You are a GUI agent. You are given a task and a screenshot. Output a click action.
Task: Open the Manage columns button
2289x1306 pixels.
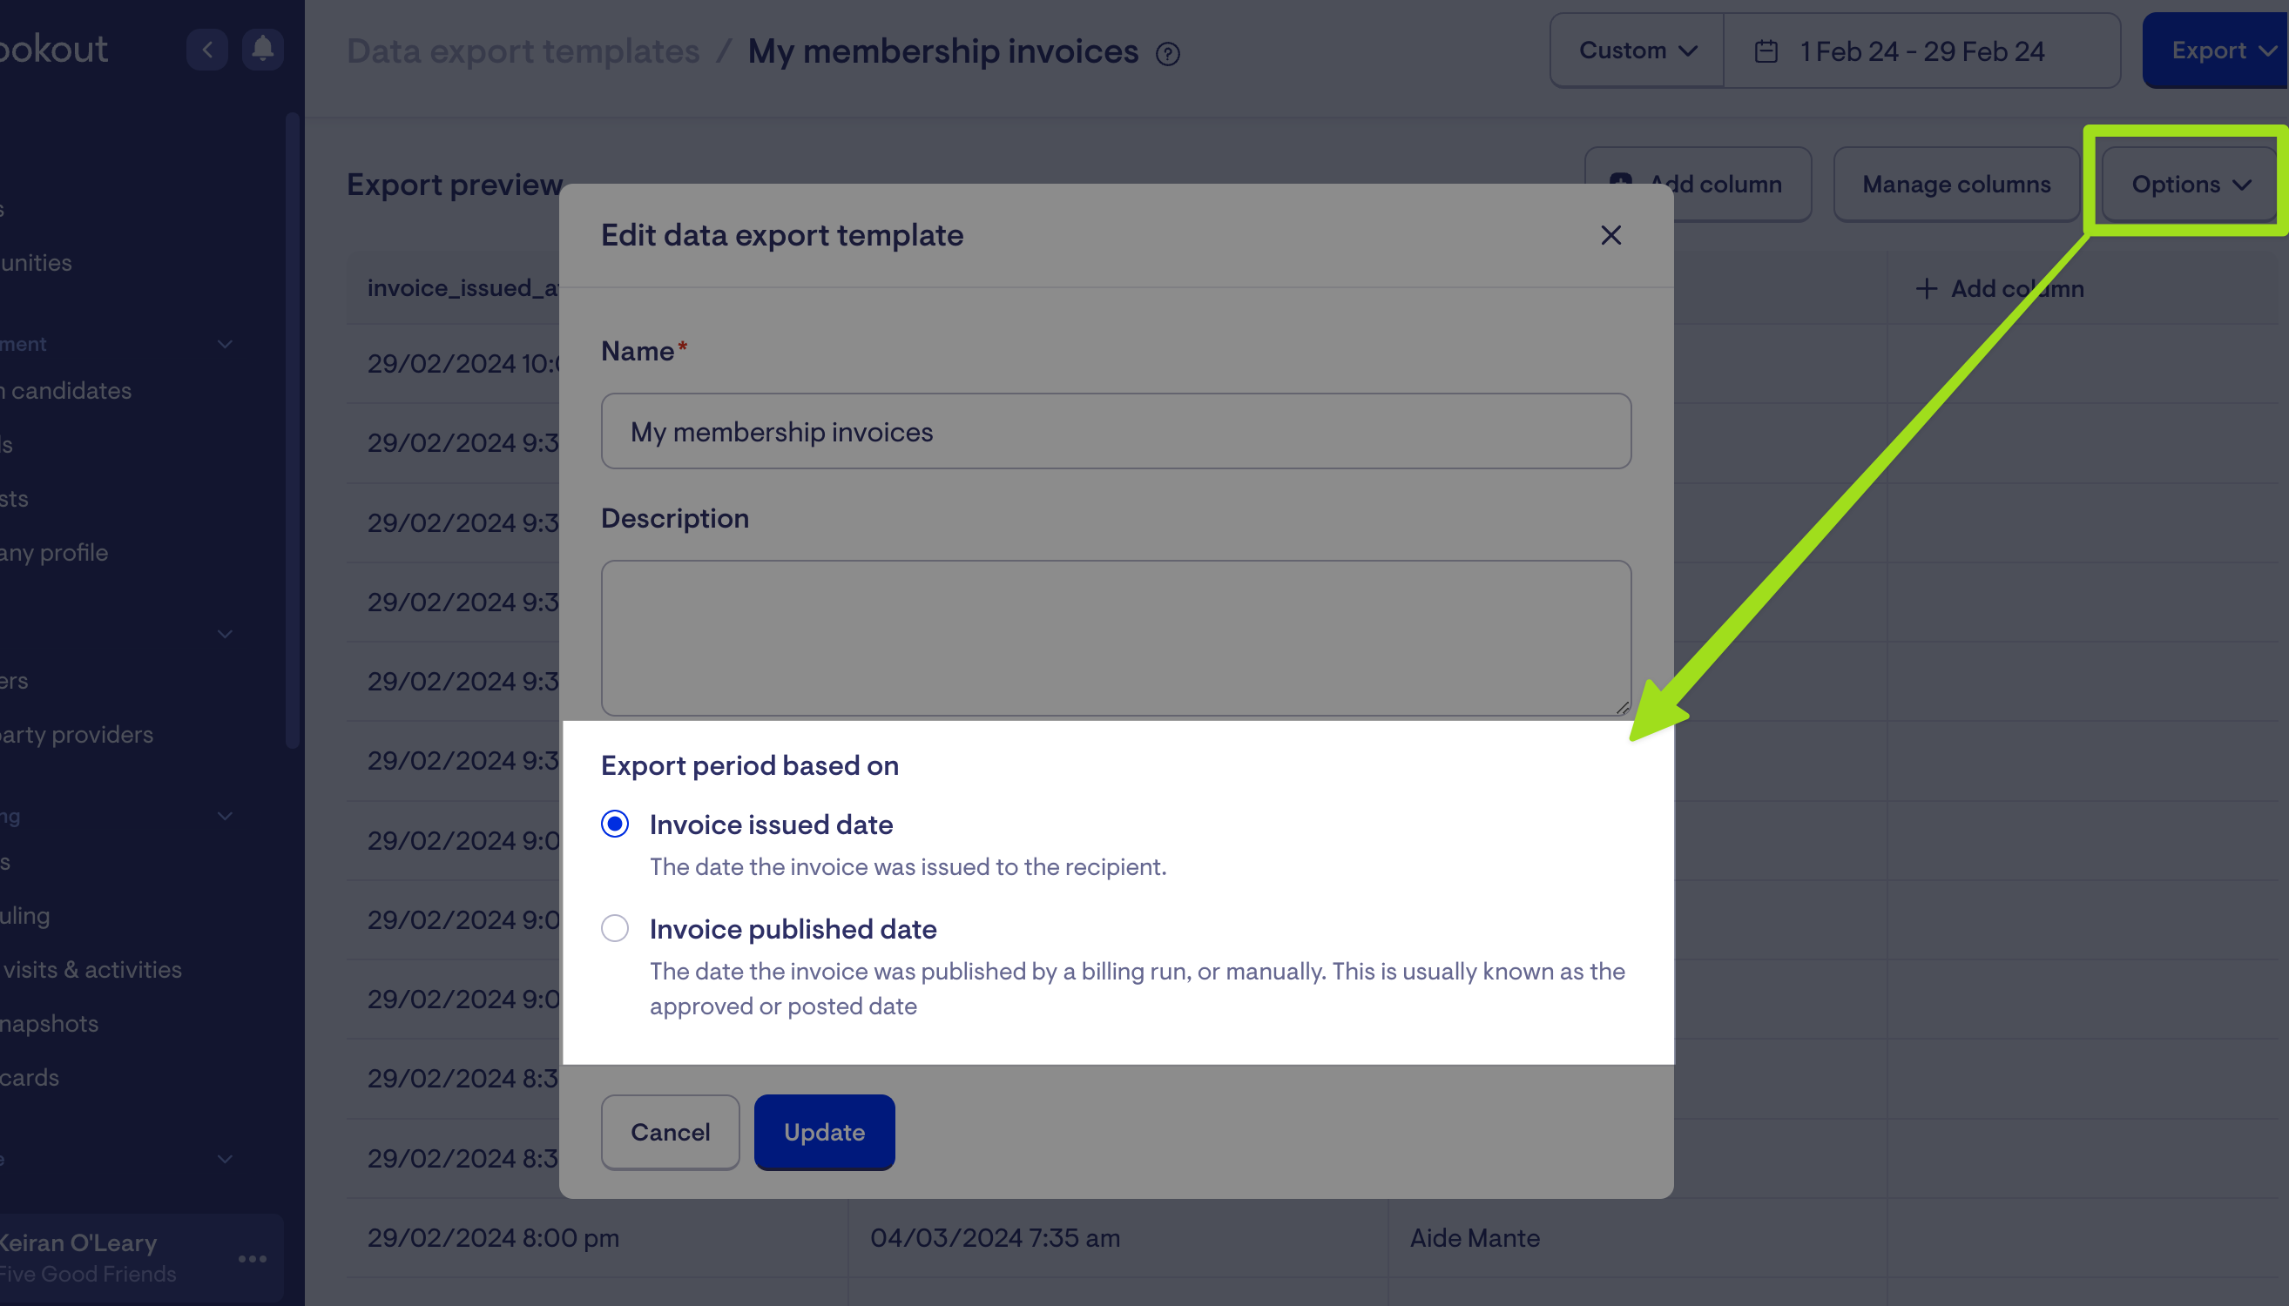(1955, 184)
